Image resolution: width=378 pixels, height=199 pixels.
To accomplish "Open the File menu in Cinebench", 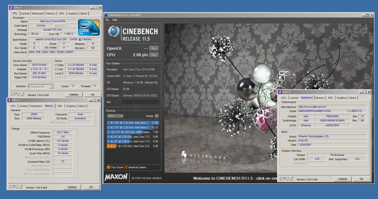I will (107, 20).
